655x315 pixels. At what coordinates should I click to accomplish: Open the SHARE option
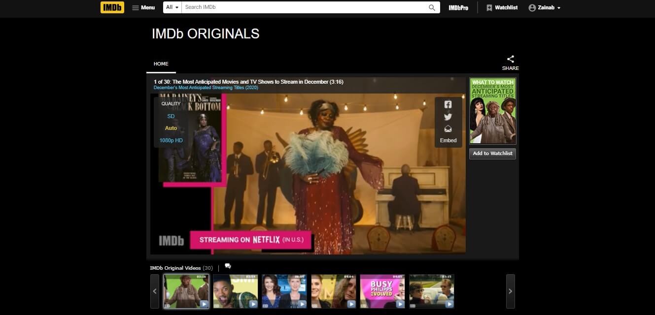tap(510, 62)
